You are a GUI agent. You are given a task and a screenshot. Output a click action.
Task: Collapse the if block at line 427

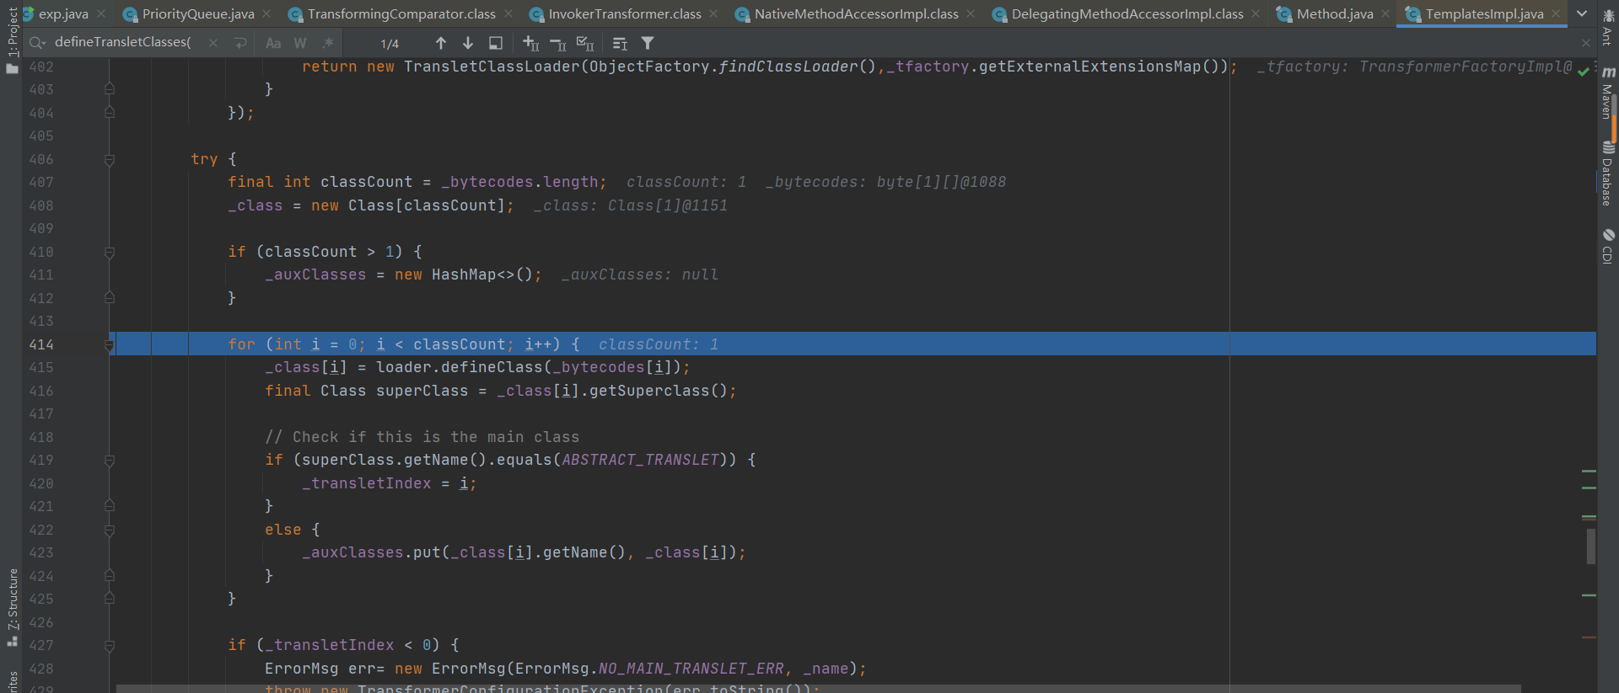[x=109, y=646]
